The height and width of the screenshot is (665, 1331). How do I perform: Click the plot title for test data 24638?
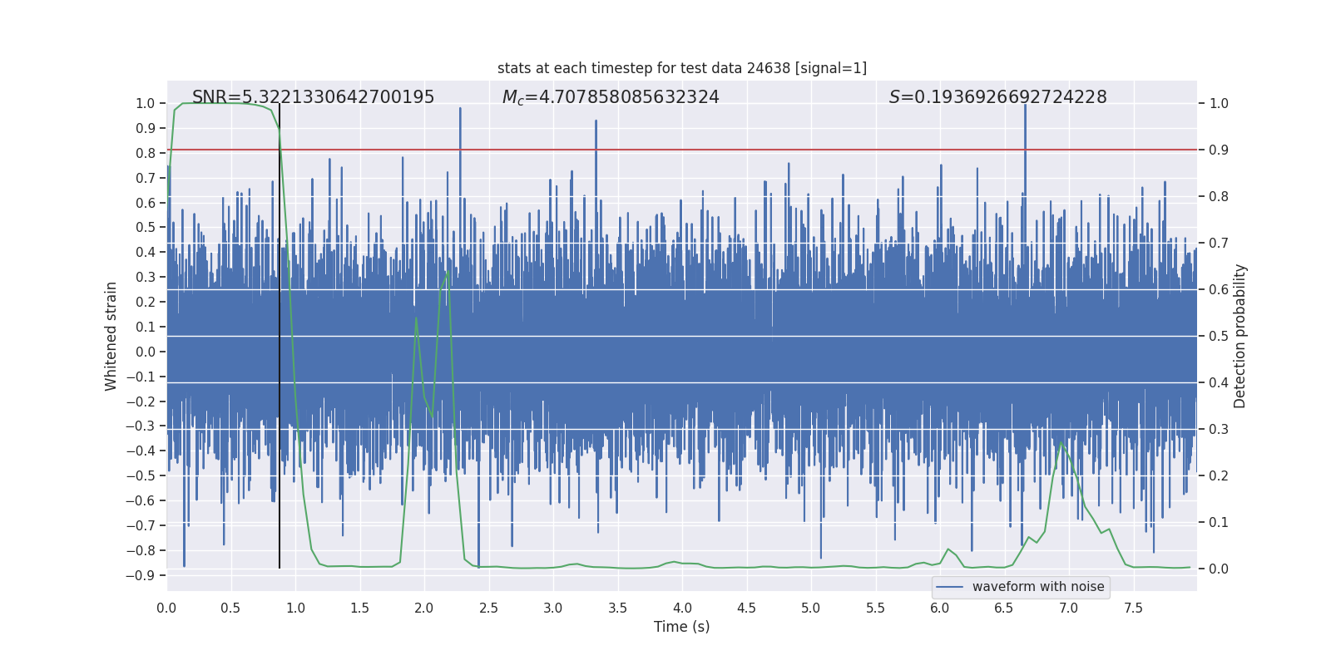point(682,68)
